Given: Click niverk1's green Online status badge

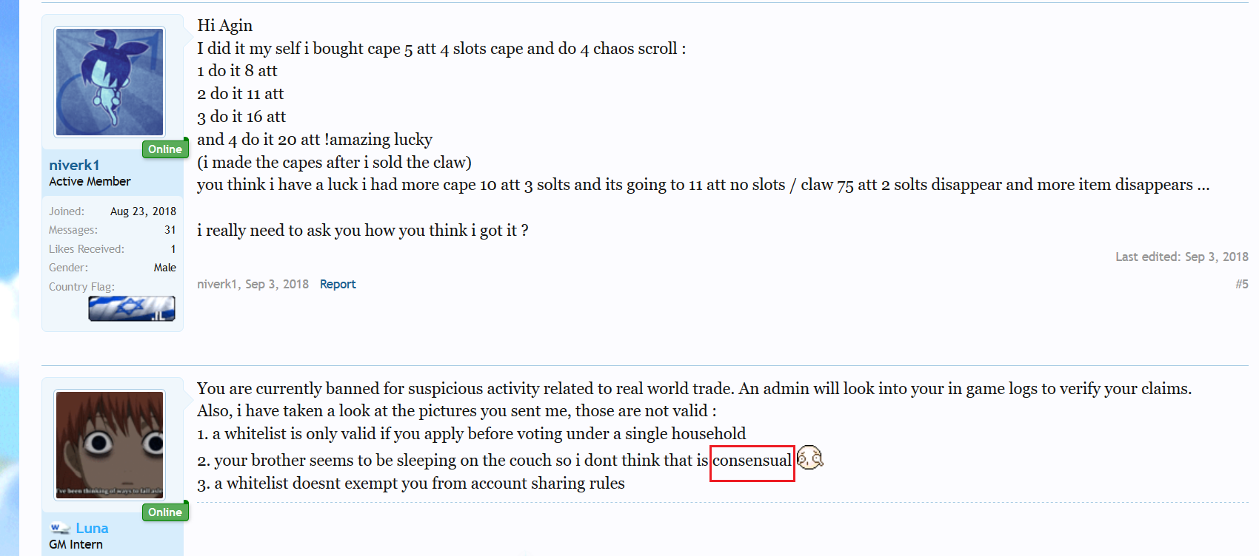Looking at the screenshot, I should pos(164,149).
